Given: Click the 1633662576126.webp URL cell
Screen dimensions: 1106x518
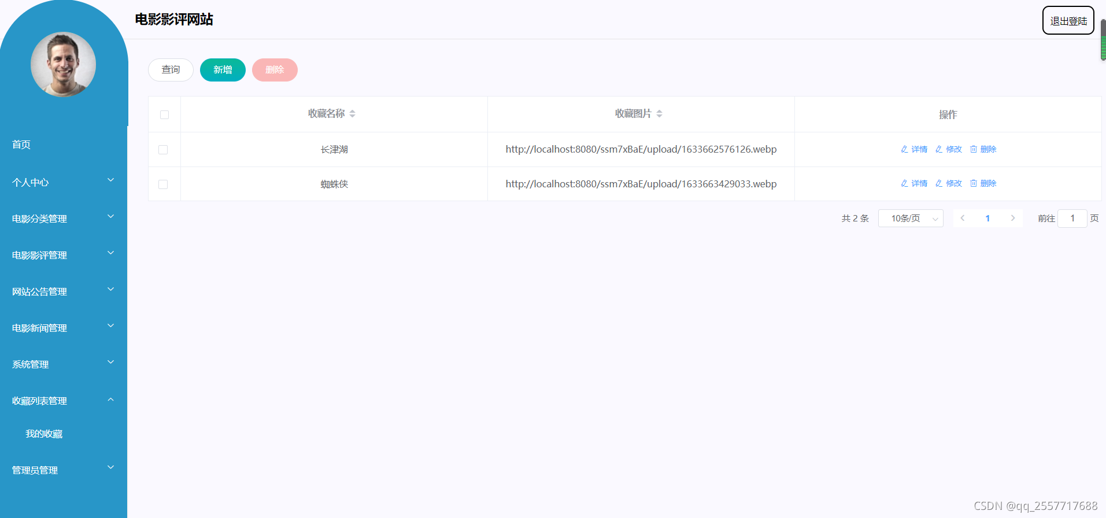Looking at the screenshot, I should (641, 149).
